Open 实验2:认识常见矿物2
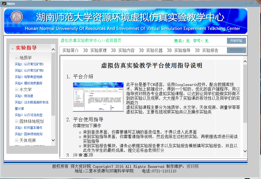Image resolution: width=261 pixels, height=179 pixels. (x=29, y=70)
